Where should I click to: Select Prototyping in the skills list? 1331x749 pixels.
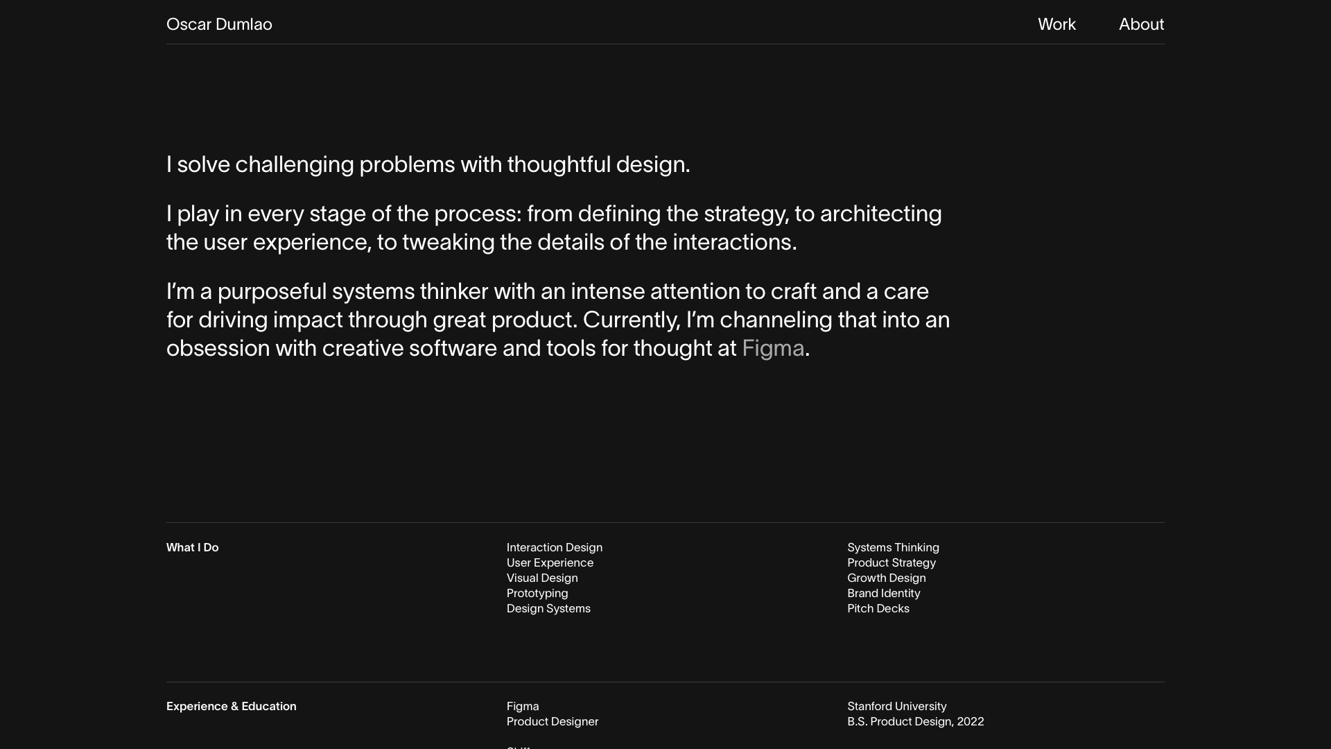[x=537, y=594]
